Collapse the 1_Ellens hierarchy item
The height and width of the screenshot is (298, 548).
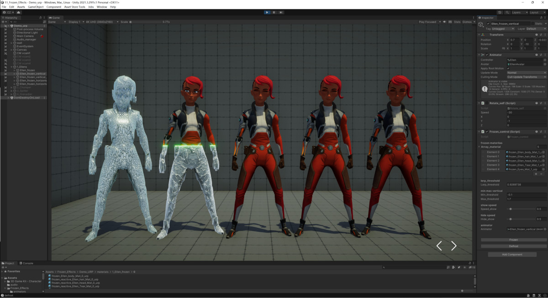pyautogui.click(x=11, y=67)
